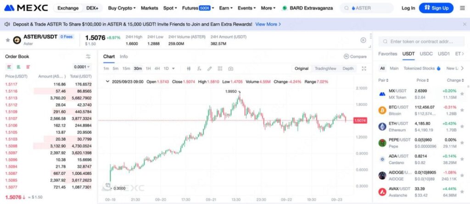Viewport: 470px width, 204px height.
Task: Select the USDC market tab
Action: click(x=426, y=54)
